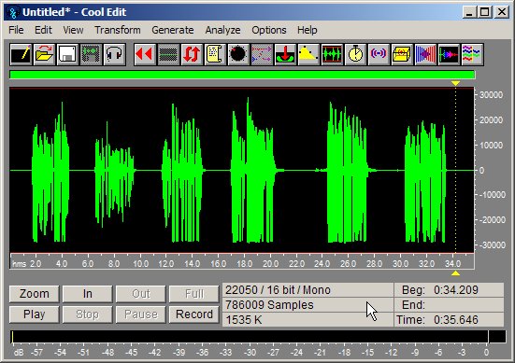Image resolution: width=515 pixels, height=363 pixels.
Task: Click the Out zoom button
Action: pos(141,294)
